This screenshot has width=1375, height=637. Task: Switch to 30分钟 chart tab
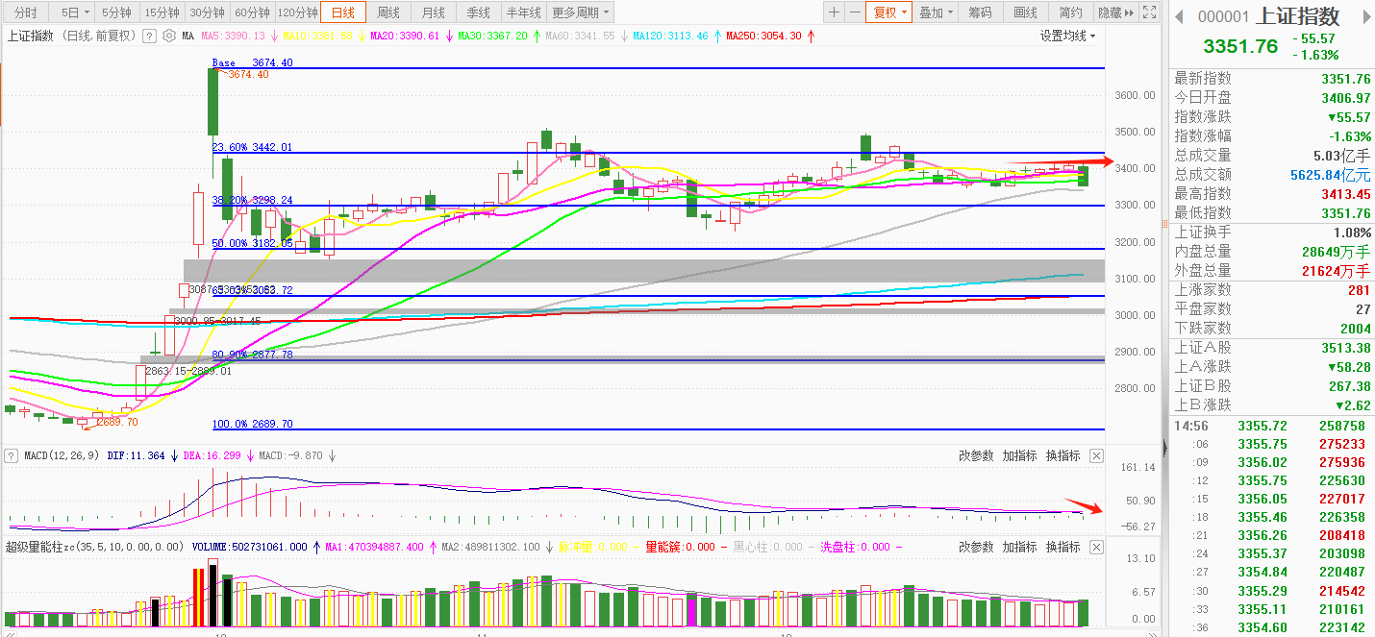pos(207,12)
